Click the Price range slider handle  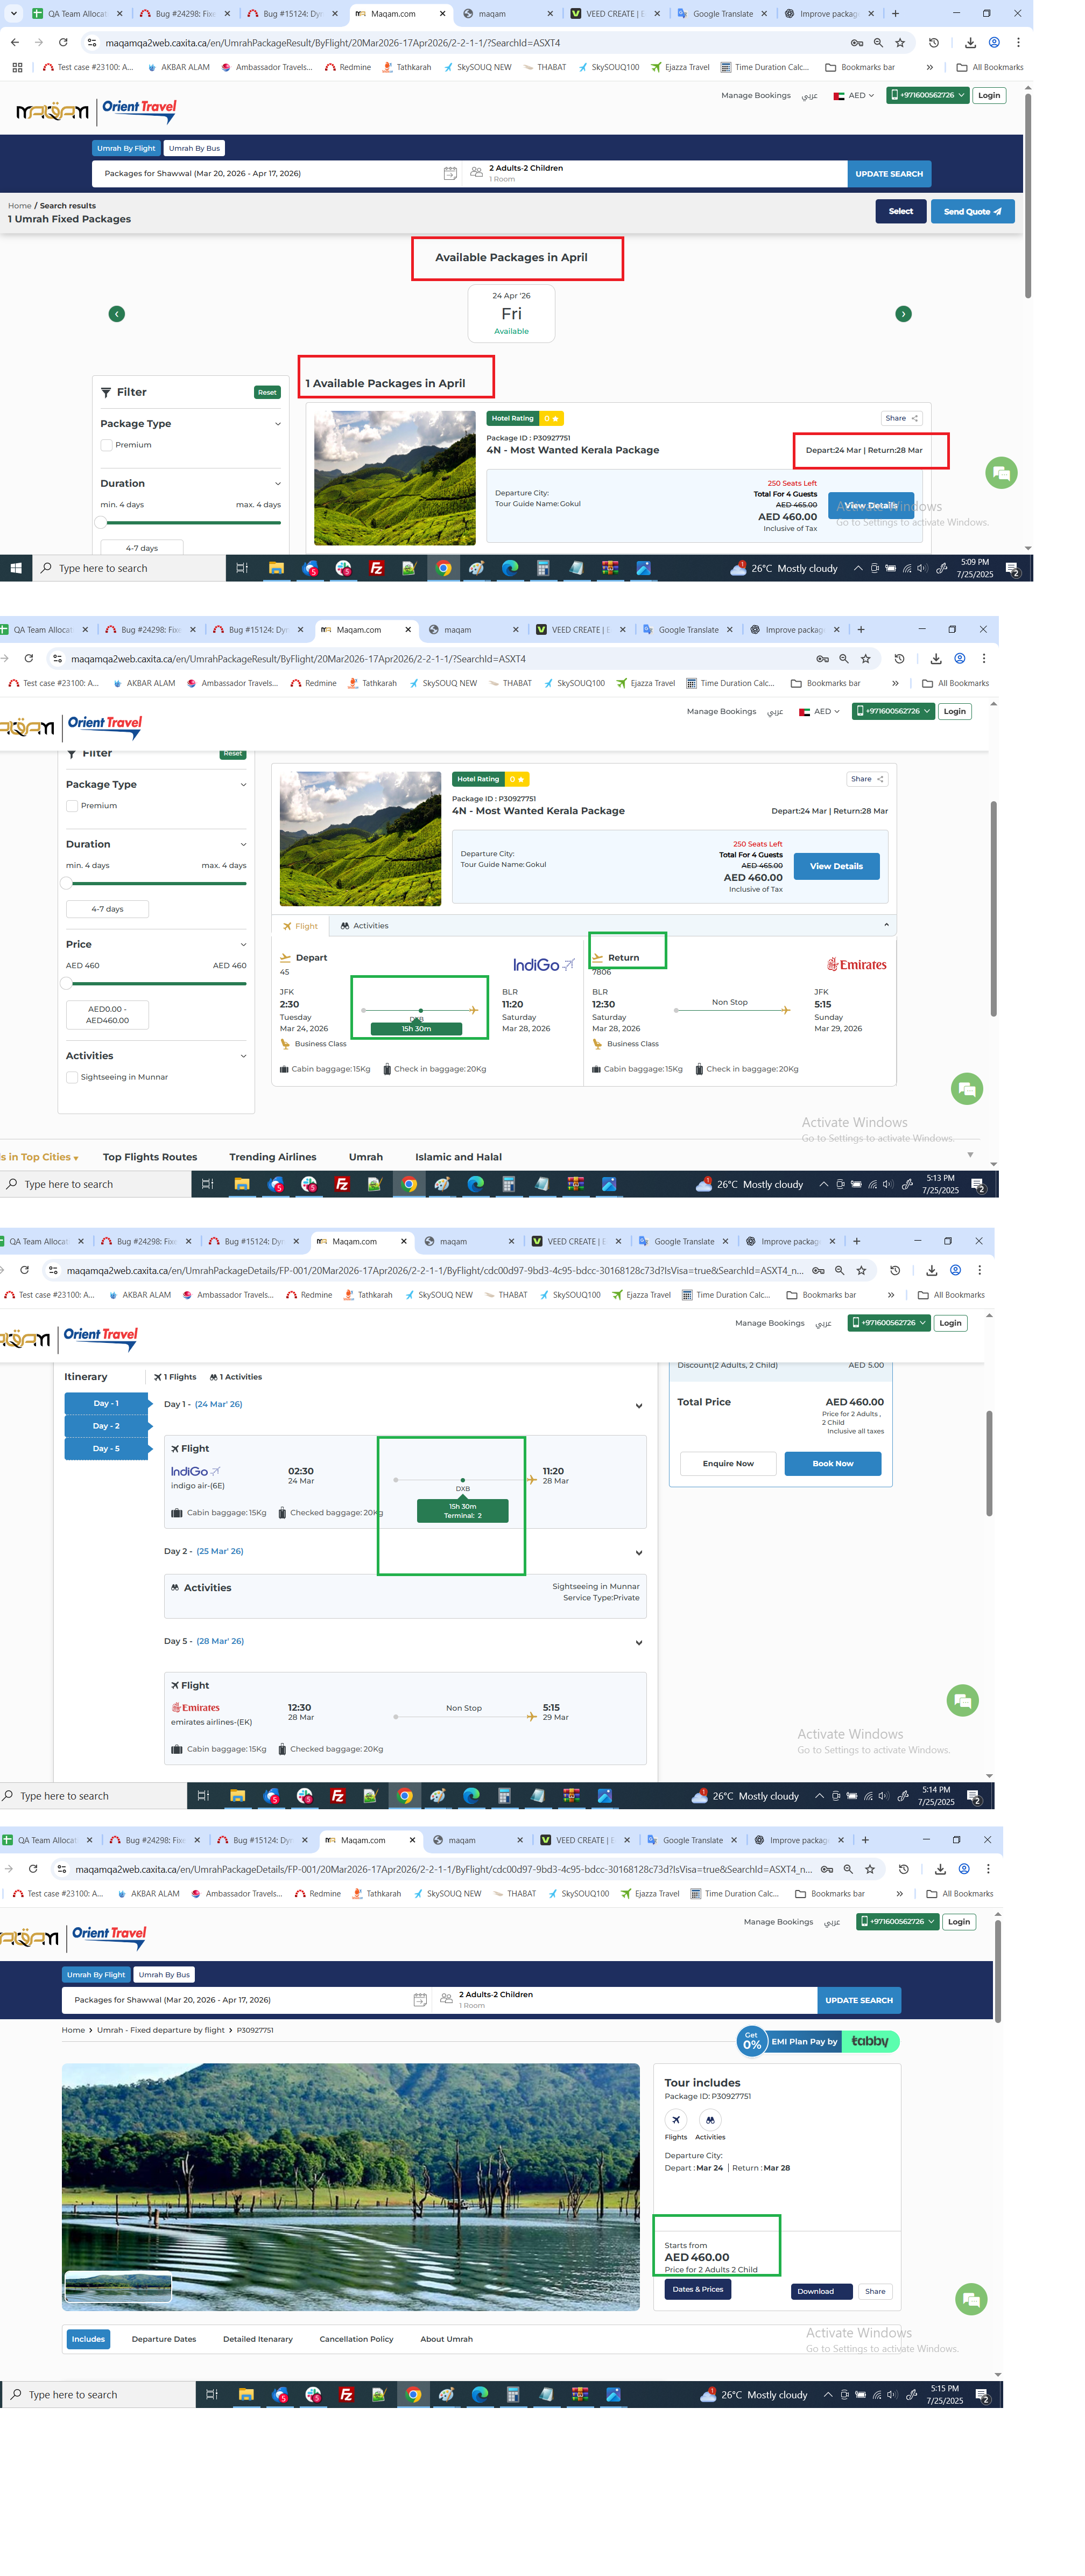point(66,984)
